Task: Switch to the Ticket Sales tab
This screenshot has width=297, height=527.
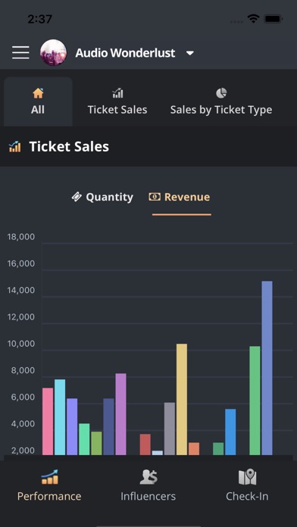Action: [x=117, y=101]
